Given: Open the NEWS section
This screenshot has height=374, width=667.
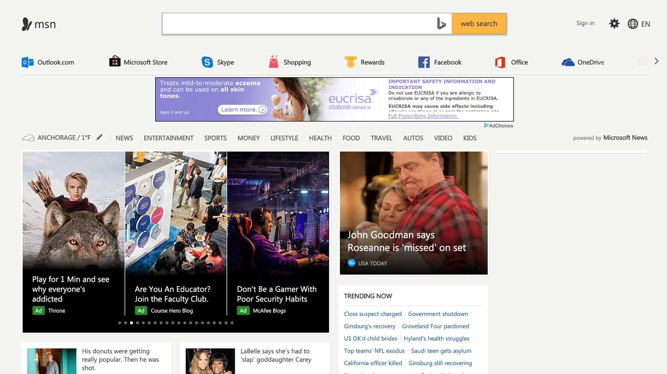Looking at the screenshot, I should click(x=124, y=138).
